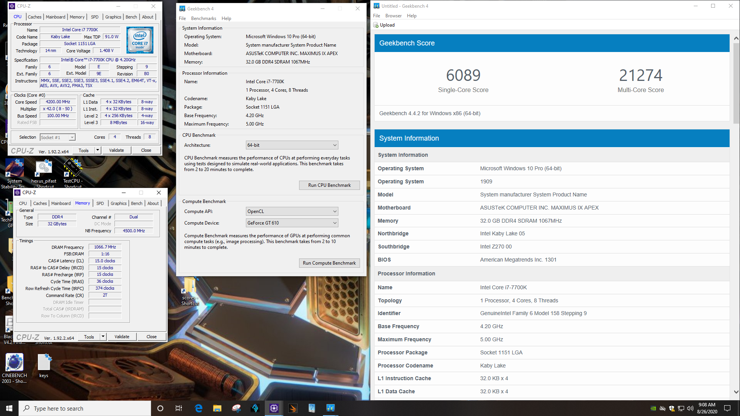Click the Row Refresh Cycle Time 374 clocks value
Viewport: 740px width, 416px height.
coord(105,288)
